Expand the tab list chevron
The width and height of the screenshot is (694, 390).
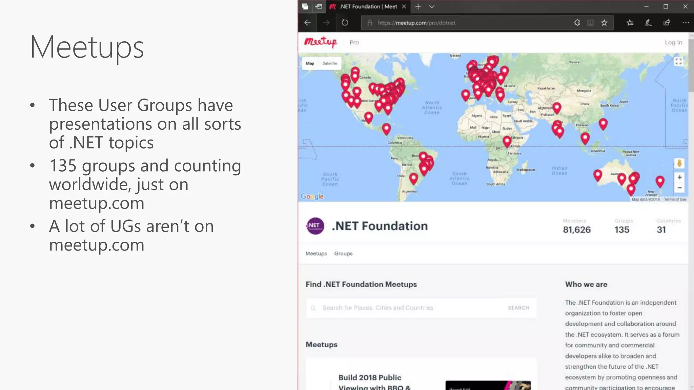coord(431,6)
